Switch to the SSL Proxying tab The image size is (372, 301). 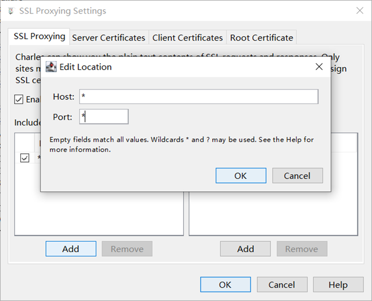39,36
